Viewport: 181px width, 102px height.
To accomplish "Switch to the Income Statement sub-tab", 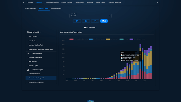I will tap(31, 8).
